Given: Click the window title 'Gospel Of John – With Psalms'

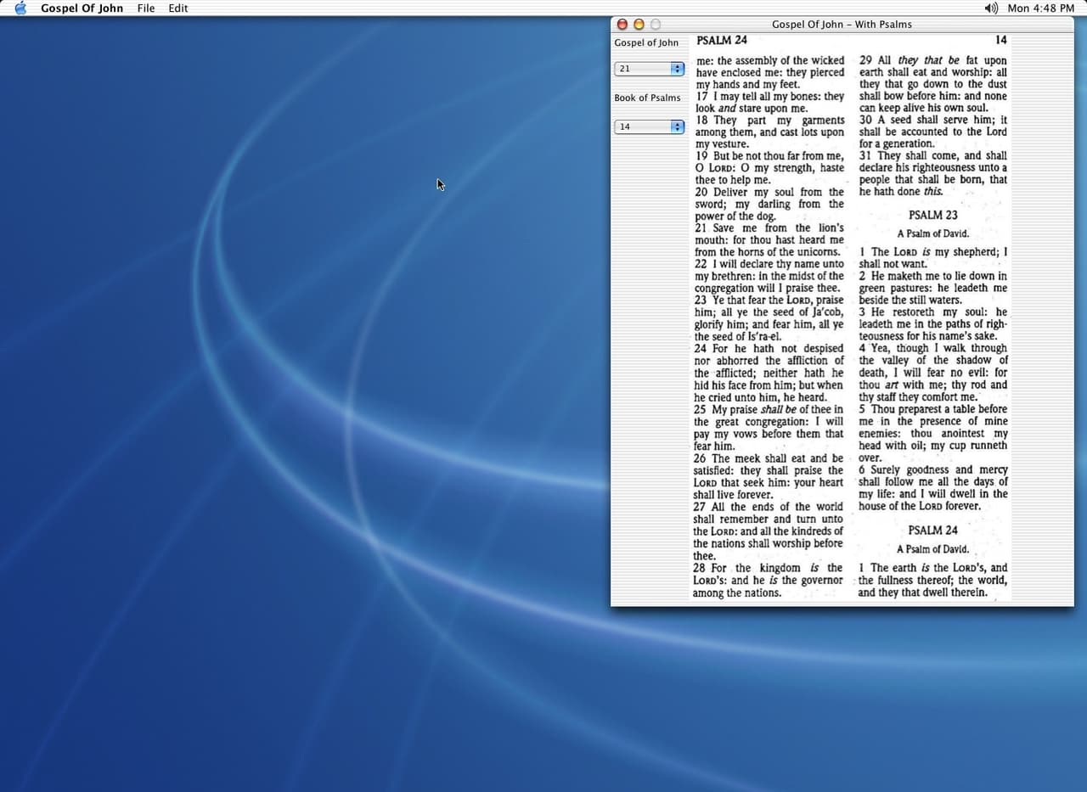Looking at the screenshot, I should pos(842,24).
